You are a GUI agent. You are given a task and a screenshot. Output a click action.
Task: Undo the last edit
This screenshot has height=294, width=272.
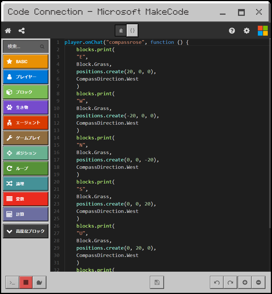point(217,282)
